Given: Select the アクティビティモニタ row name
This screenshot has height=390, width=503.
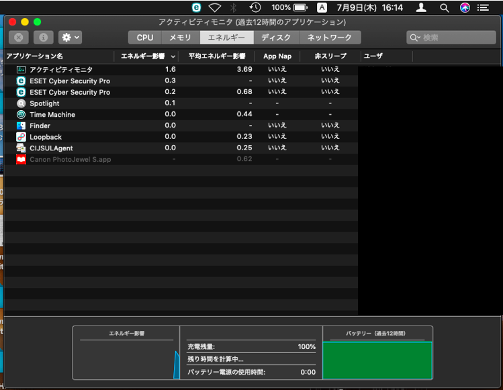Looking at the screenshot, I should (61, 70).
